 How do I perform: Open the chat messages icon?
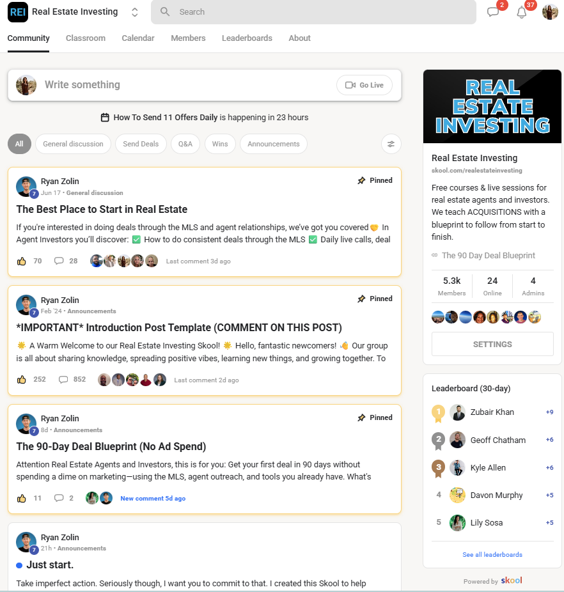[x=493, y=12]
